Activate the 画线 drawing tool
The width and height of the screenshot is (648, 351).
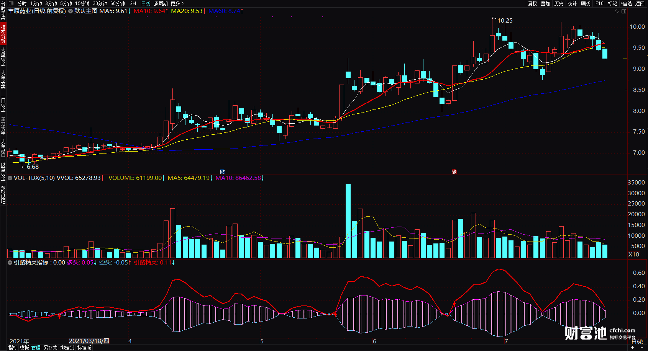(x=586, y=3)
